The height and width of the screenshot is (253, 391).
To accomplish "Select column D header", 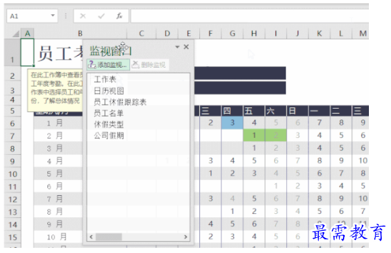I will [x=167, y=33].
